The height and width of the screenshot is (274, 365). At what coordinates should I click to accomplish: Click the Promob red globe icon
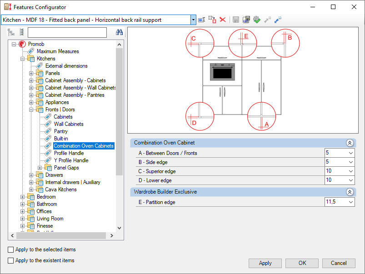tap(22, 44)
